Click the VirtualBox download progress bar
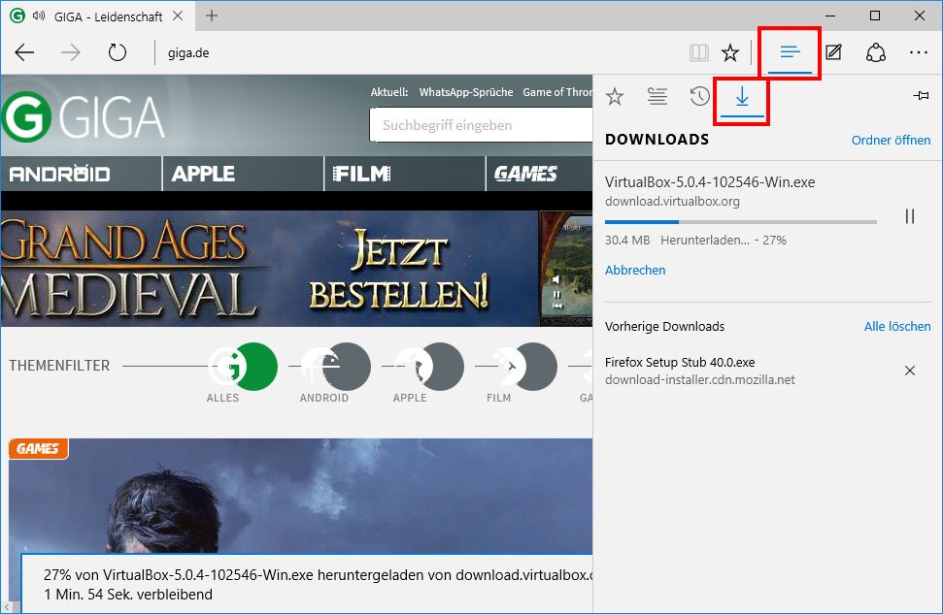Image resolution: width=943 pixels, height=614 pixels. click(740, 222)
